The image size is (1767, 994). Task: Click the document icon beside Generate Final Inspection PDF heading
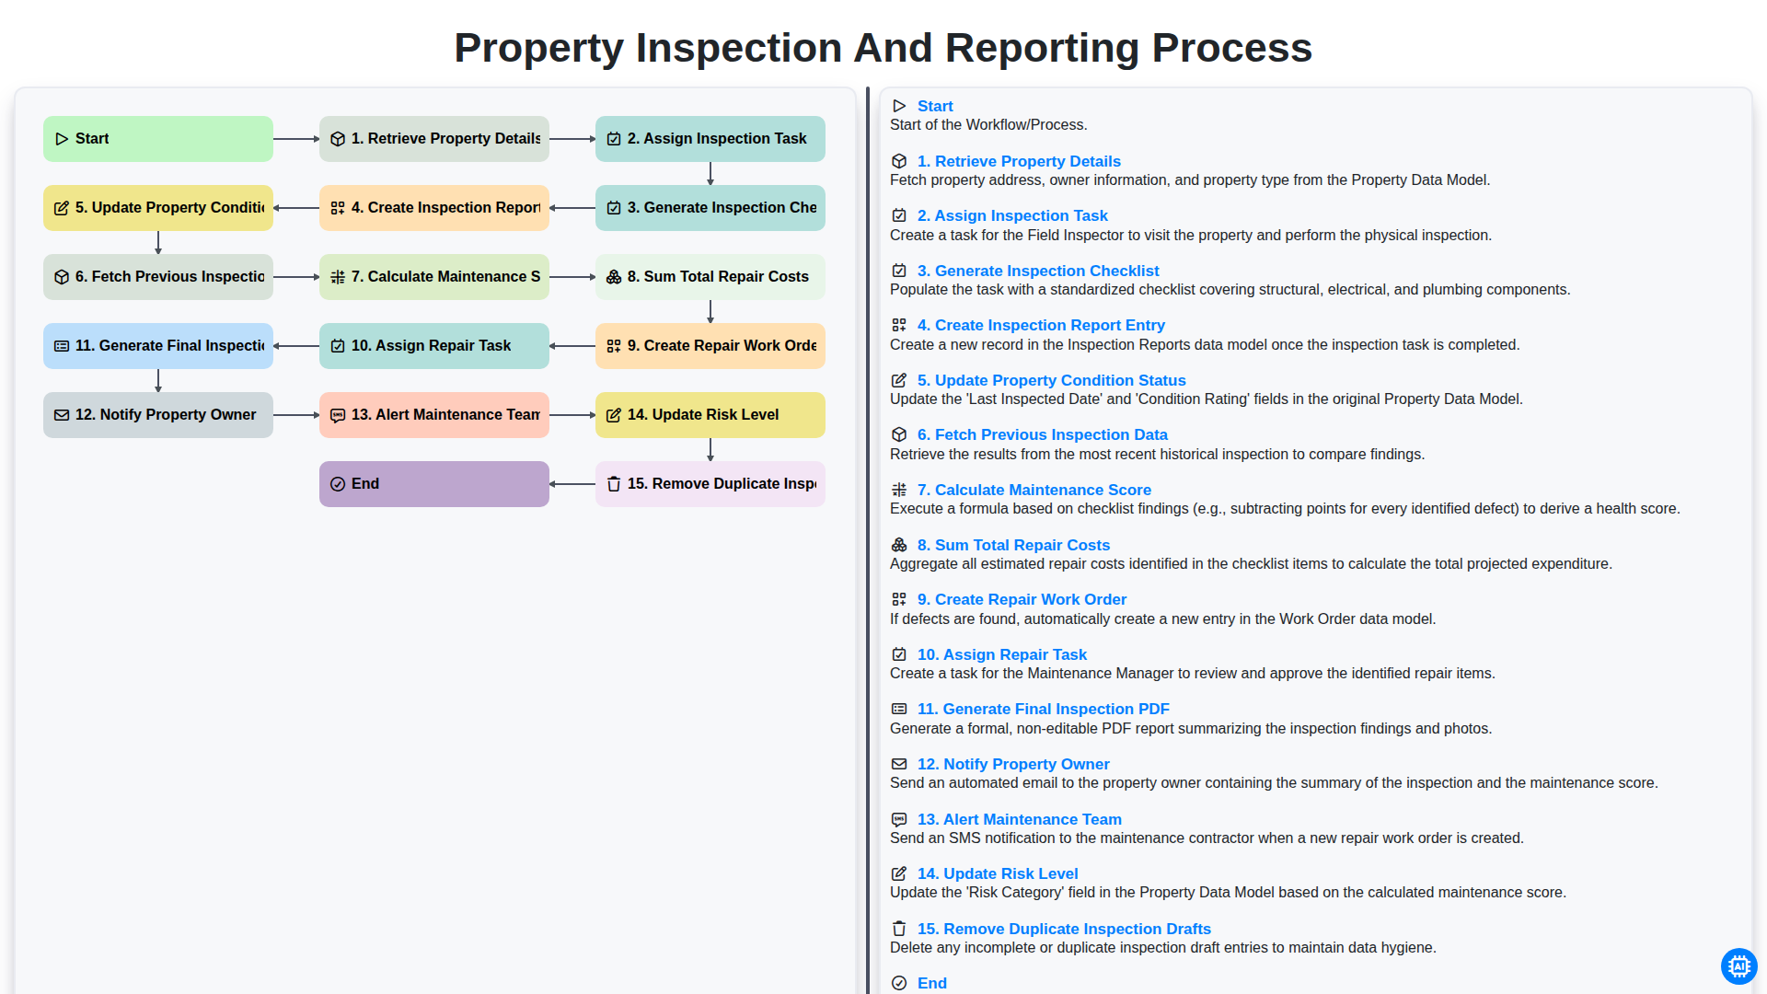click(x=899, y=709)
